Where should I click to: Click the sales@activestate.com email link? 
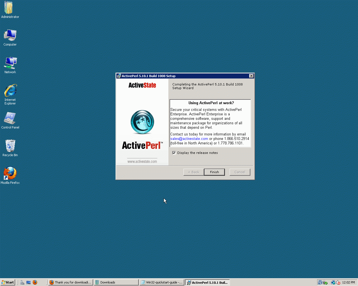[189, 139]
